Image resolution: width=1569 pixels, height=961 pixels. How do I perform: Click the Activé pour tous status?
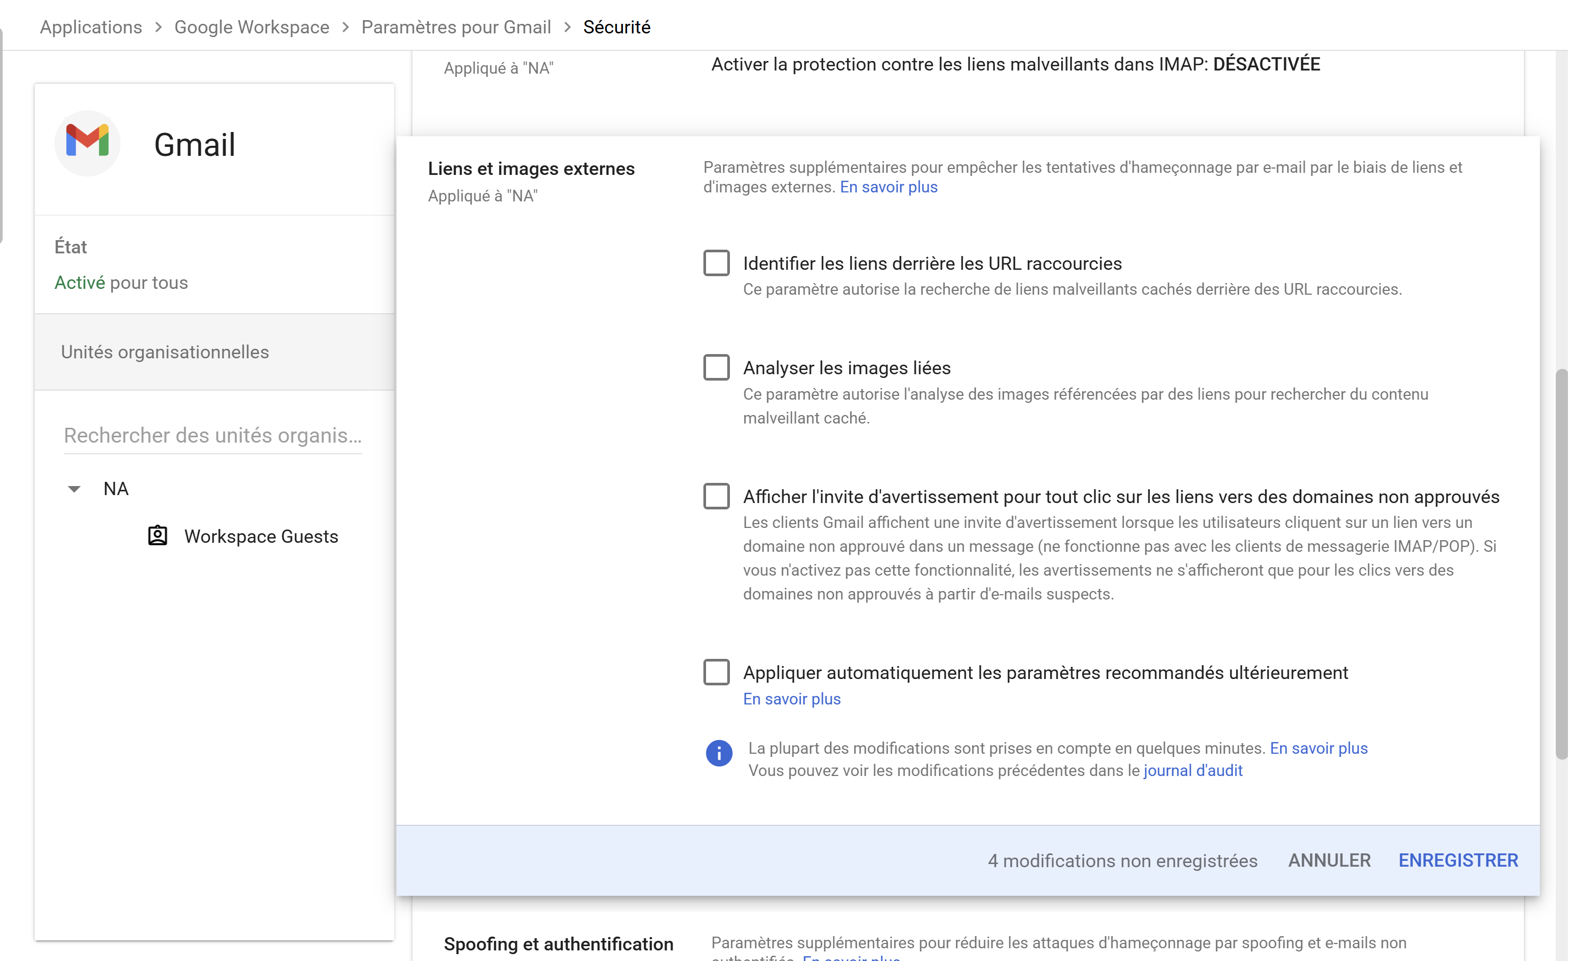pos(121,283)
